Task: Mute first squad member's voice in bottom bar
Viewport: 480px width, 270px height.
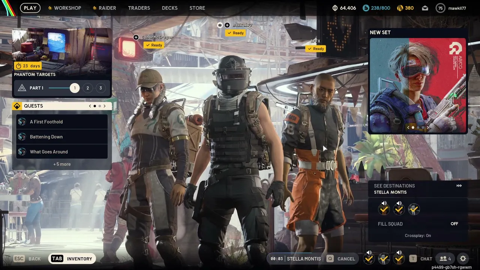Action: [369, 253]
